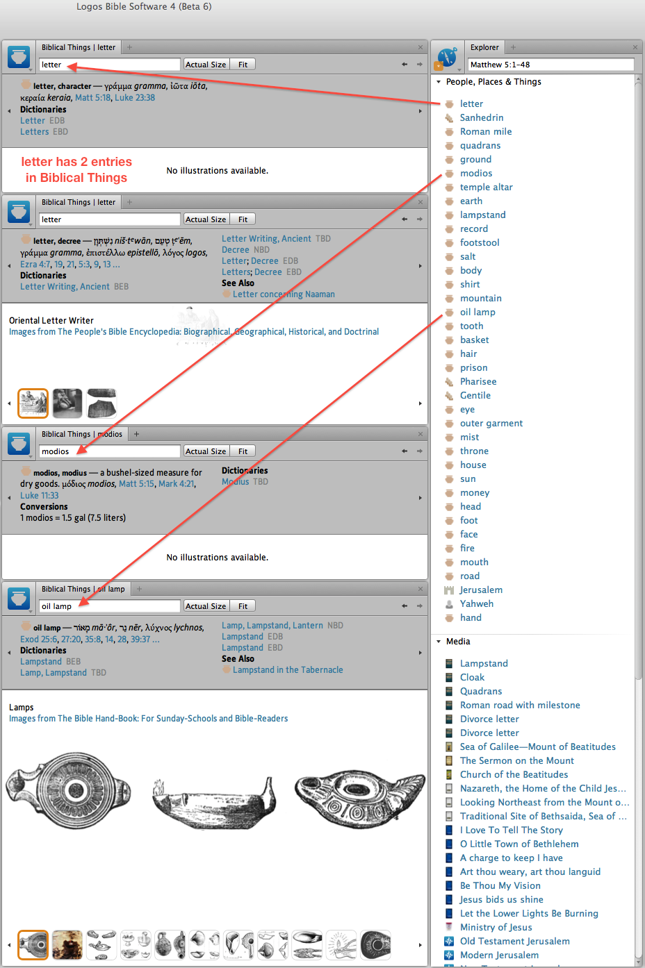Click the modios search field
645x968 pixels.
(x=109, y=451)
